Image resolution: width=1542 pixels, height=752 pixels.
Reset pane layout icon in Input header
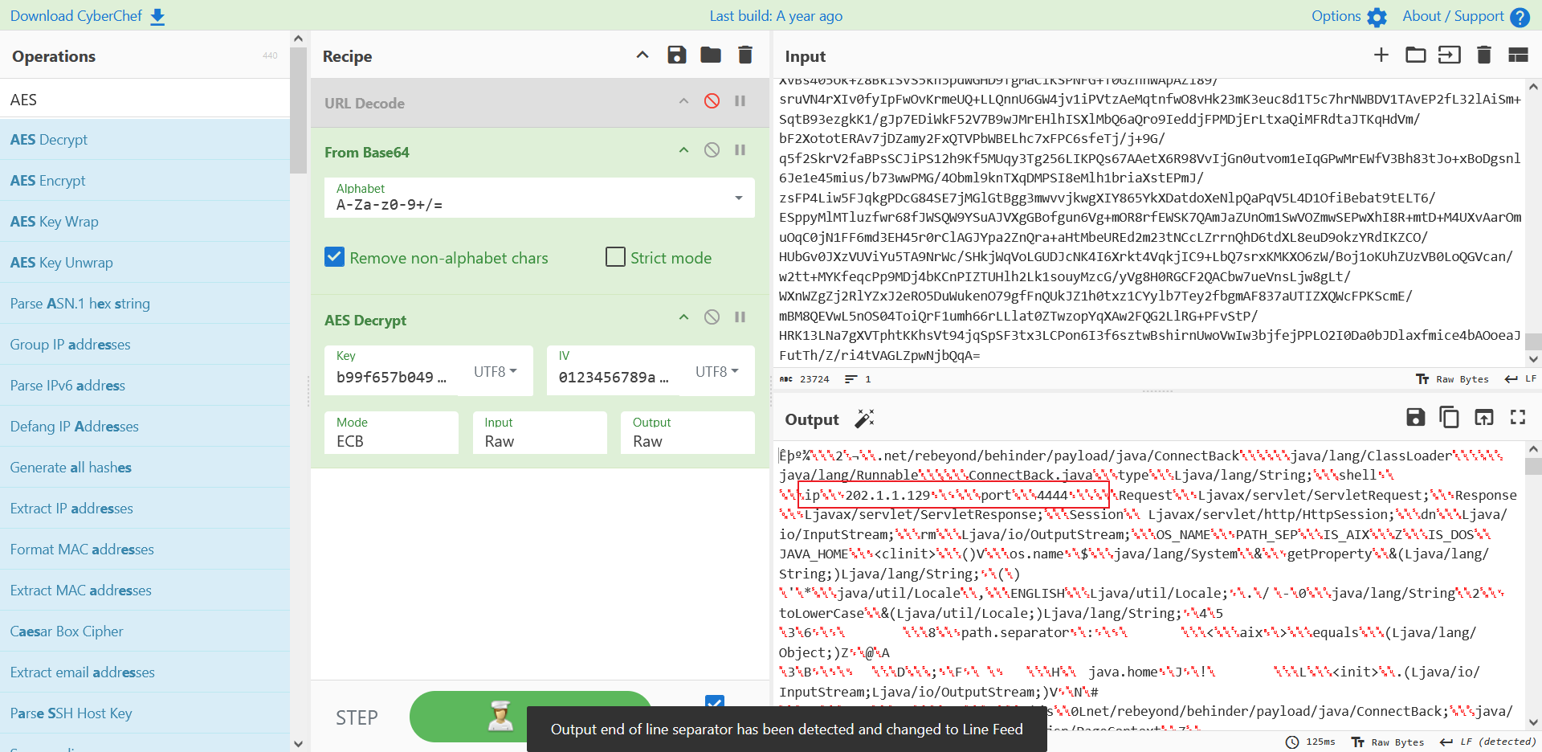click(x=1518, y=55)
